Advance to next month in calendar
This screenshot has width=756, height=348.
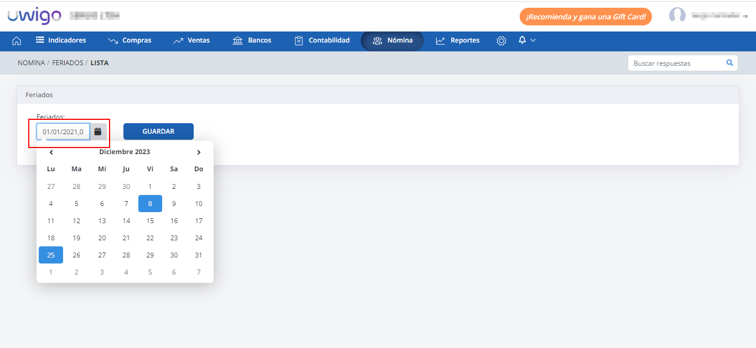click(x=199, y=152)
